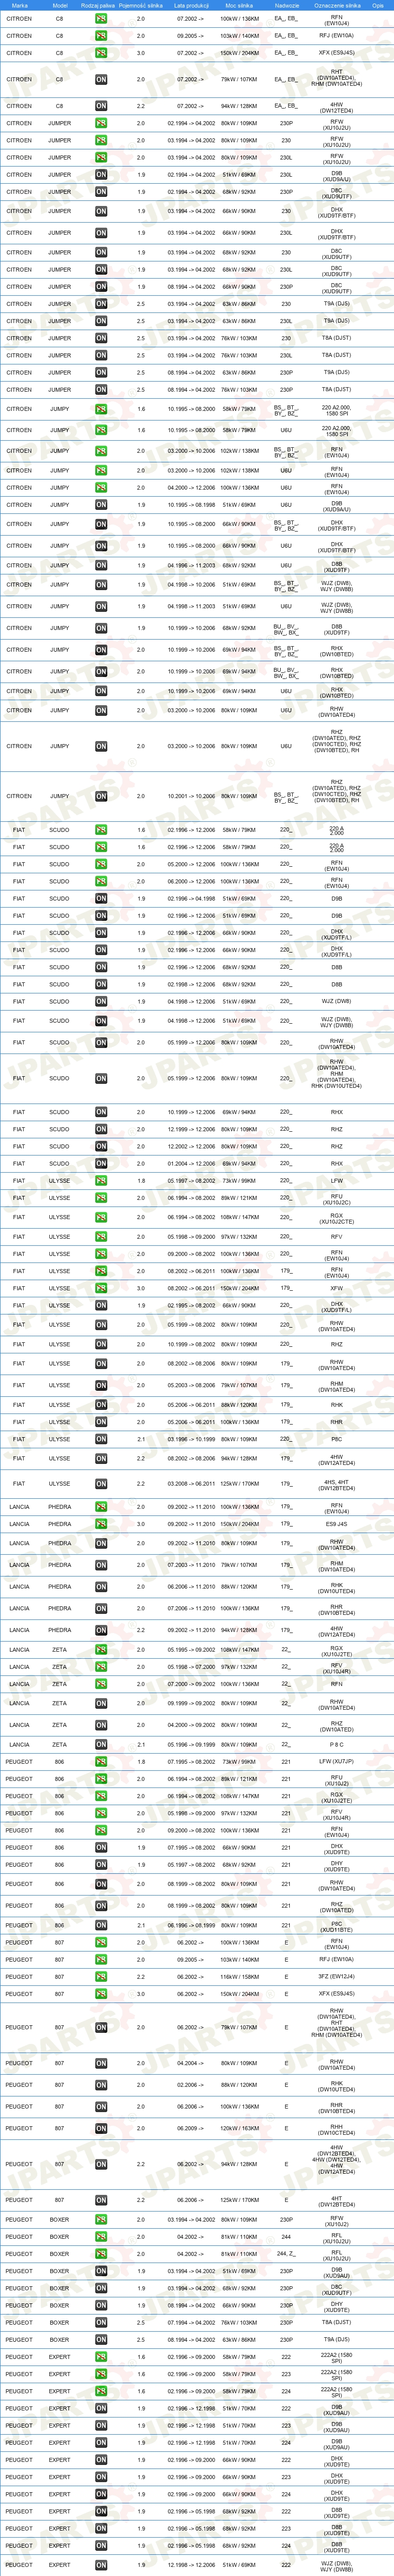Click the Lata produkcji column header

point(190,5)
